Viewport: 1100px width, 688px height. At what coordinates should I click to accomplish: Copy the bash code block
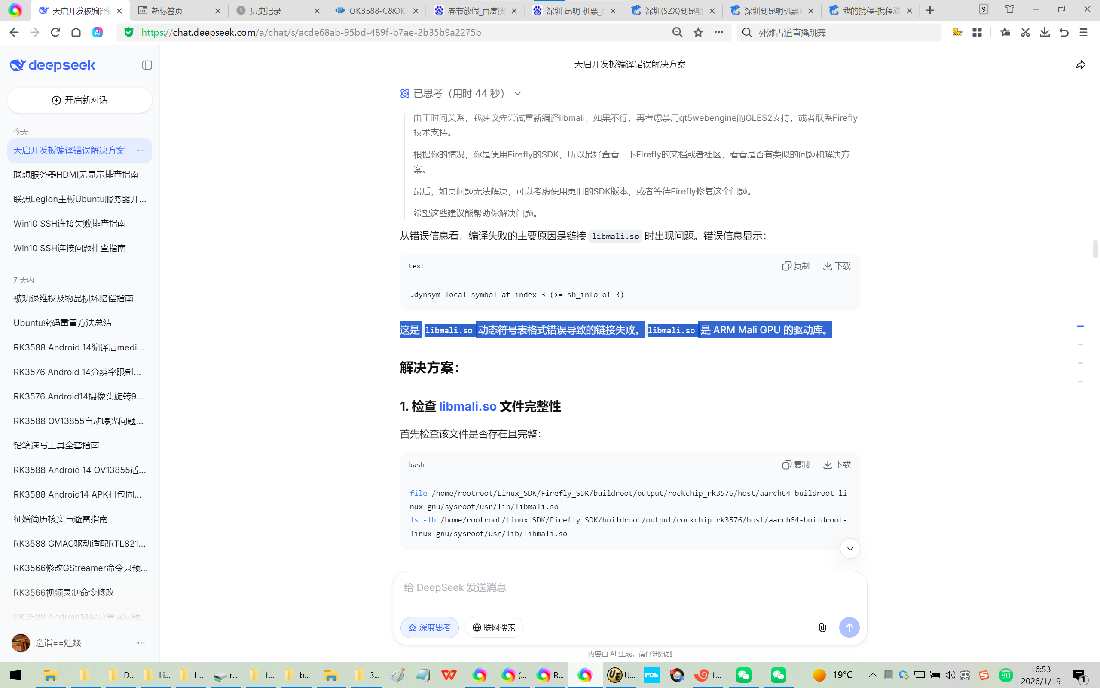[x=795, y=464]
